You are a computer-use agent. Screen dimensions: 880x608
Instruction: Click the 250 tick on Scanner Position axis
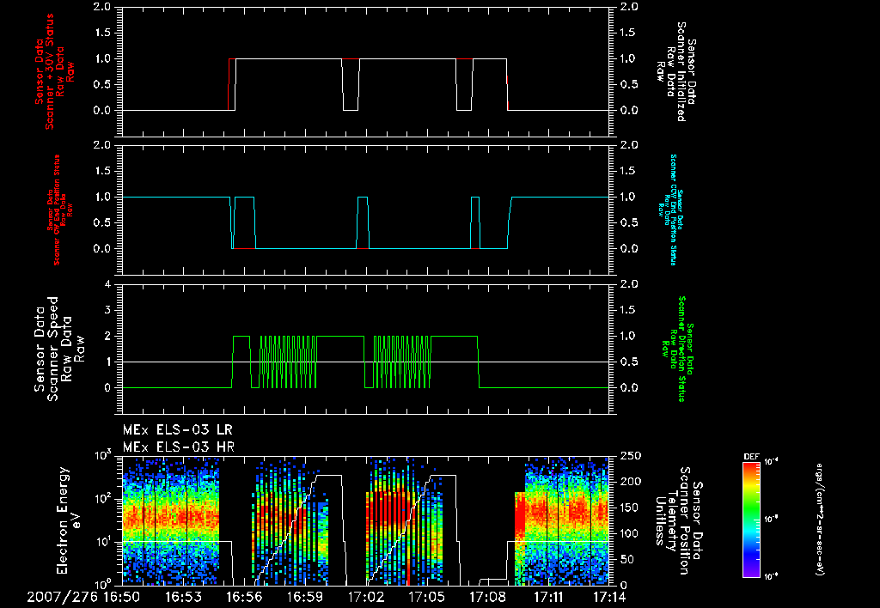tap(632, 456)
